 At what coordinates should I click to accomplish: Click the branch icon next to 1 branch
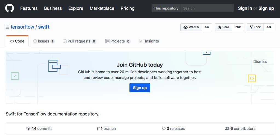point(98,129)
